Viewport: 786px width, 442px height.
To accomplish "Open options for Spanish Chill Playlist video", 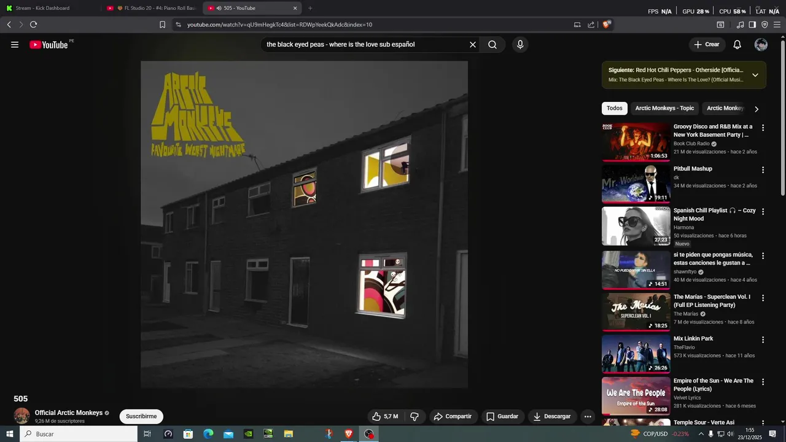I will 763,212.
